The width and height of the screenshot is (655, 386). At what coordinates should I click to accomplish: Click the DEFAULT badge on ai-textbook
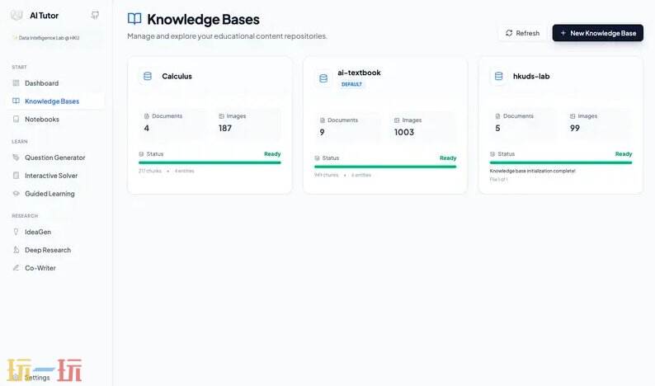pos(352,84)
